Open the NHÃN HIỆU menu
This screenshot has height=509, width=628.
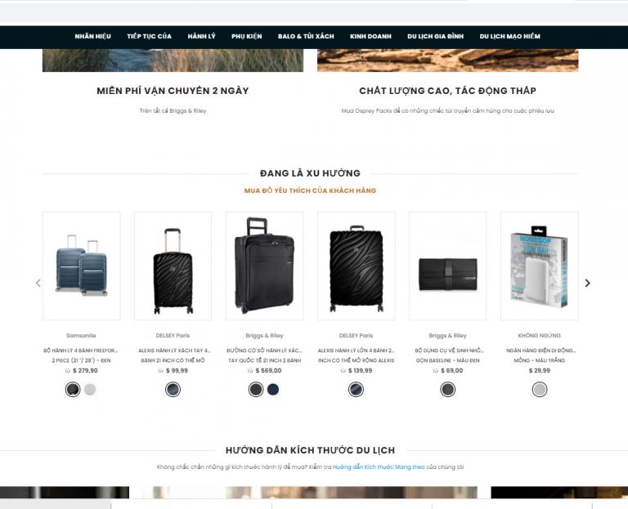point(93,37)
